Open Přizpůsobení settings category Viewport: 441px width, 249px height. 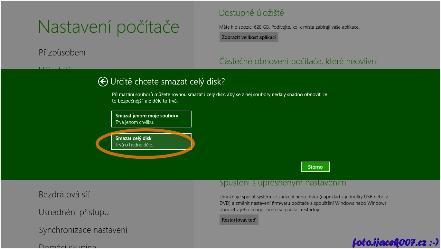62,53
